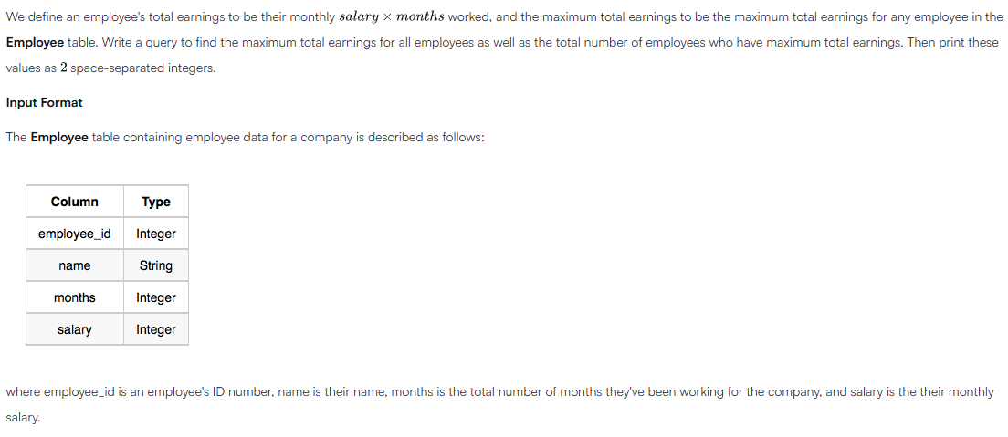Screen dimensions: 1008x437
Task: Click the word 'salary.' on last line
Action: (23, 418)
